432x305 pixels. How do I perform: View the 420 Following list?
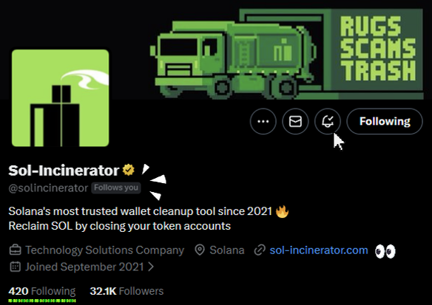click(42, 291)
